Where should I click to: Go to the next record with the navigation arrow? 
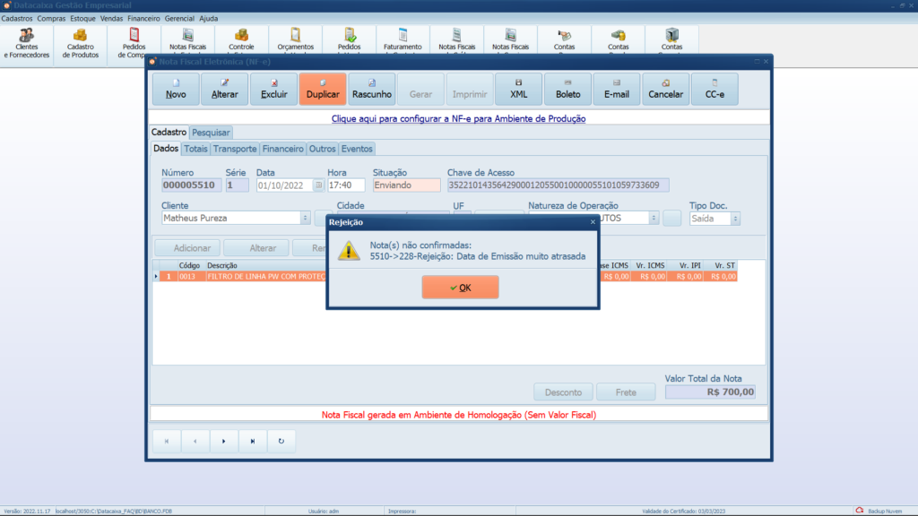(x=224, y=441)
